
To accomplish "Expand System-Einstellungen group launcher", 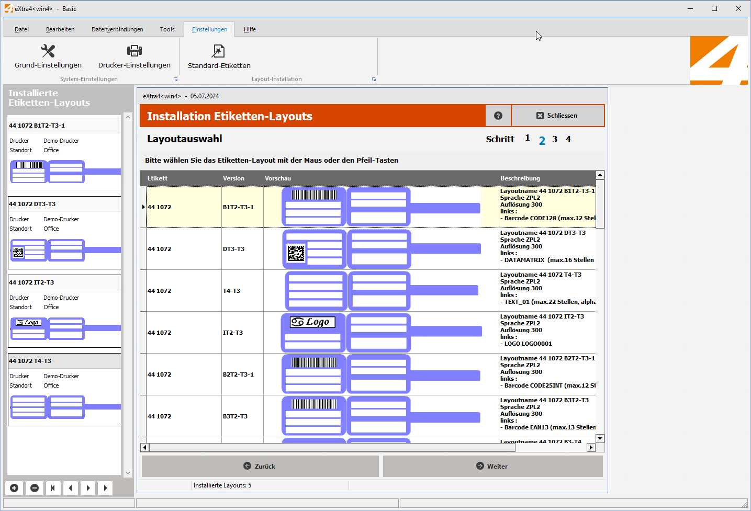I will pyautogui.click(x=175, y=80).
